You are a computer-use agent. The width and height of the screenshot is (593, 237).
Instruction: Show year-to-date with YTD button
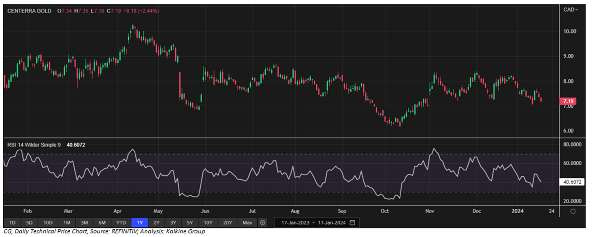[x=121, y=223]
